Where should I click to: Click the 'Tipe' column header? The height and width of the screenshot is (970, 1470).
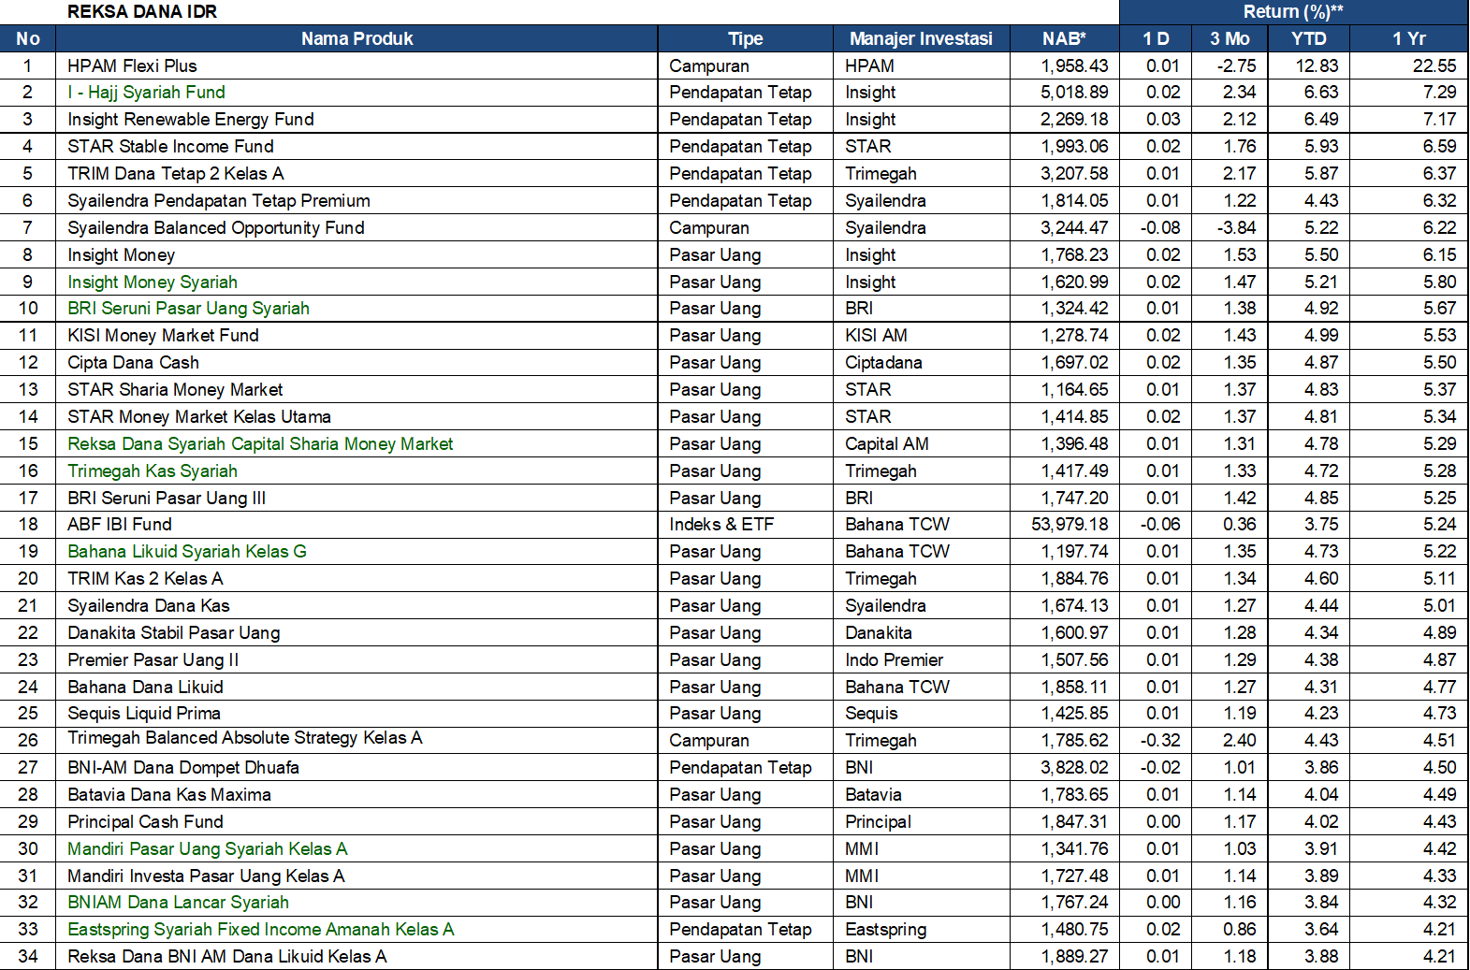click(745, 38)
